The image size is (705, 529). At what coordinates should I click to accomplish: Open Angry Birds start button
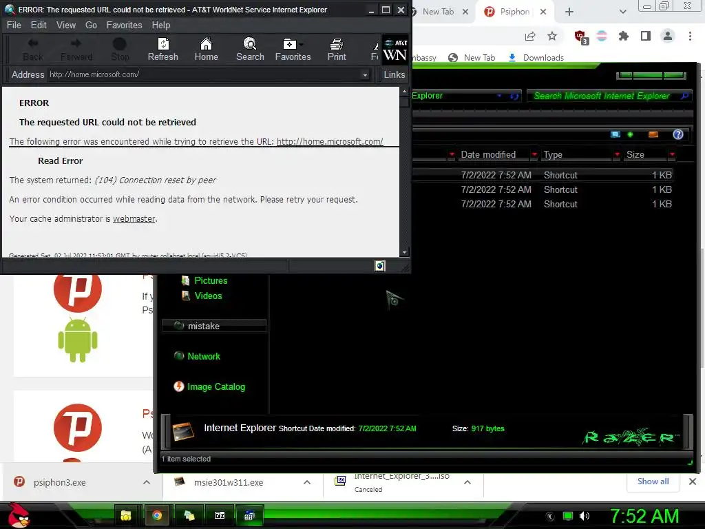pyautogui.click(x=19, y=515)
